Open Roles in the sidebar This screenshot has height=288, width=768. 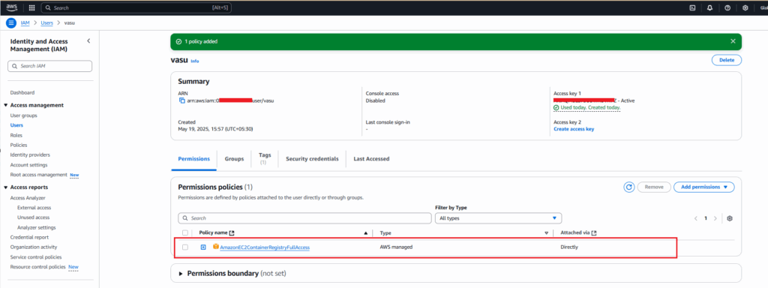(x=16, y=135)
